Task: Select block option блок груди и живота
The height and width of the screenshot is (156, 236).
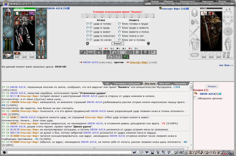Action: coord(120,28)
